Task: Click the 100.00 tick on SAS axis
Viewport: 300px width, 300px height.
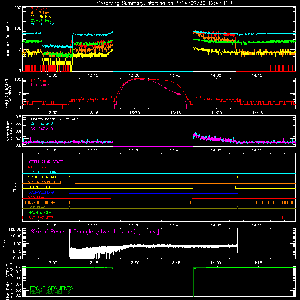Action: 15,229
